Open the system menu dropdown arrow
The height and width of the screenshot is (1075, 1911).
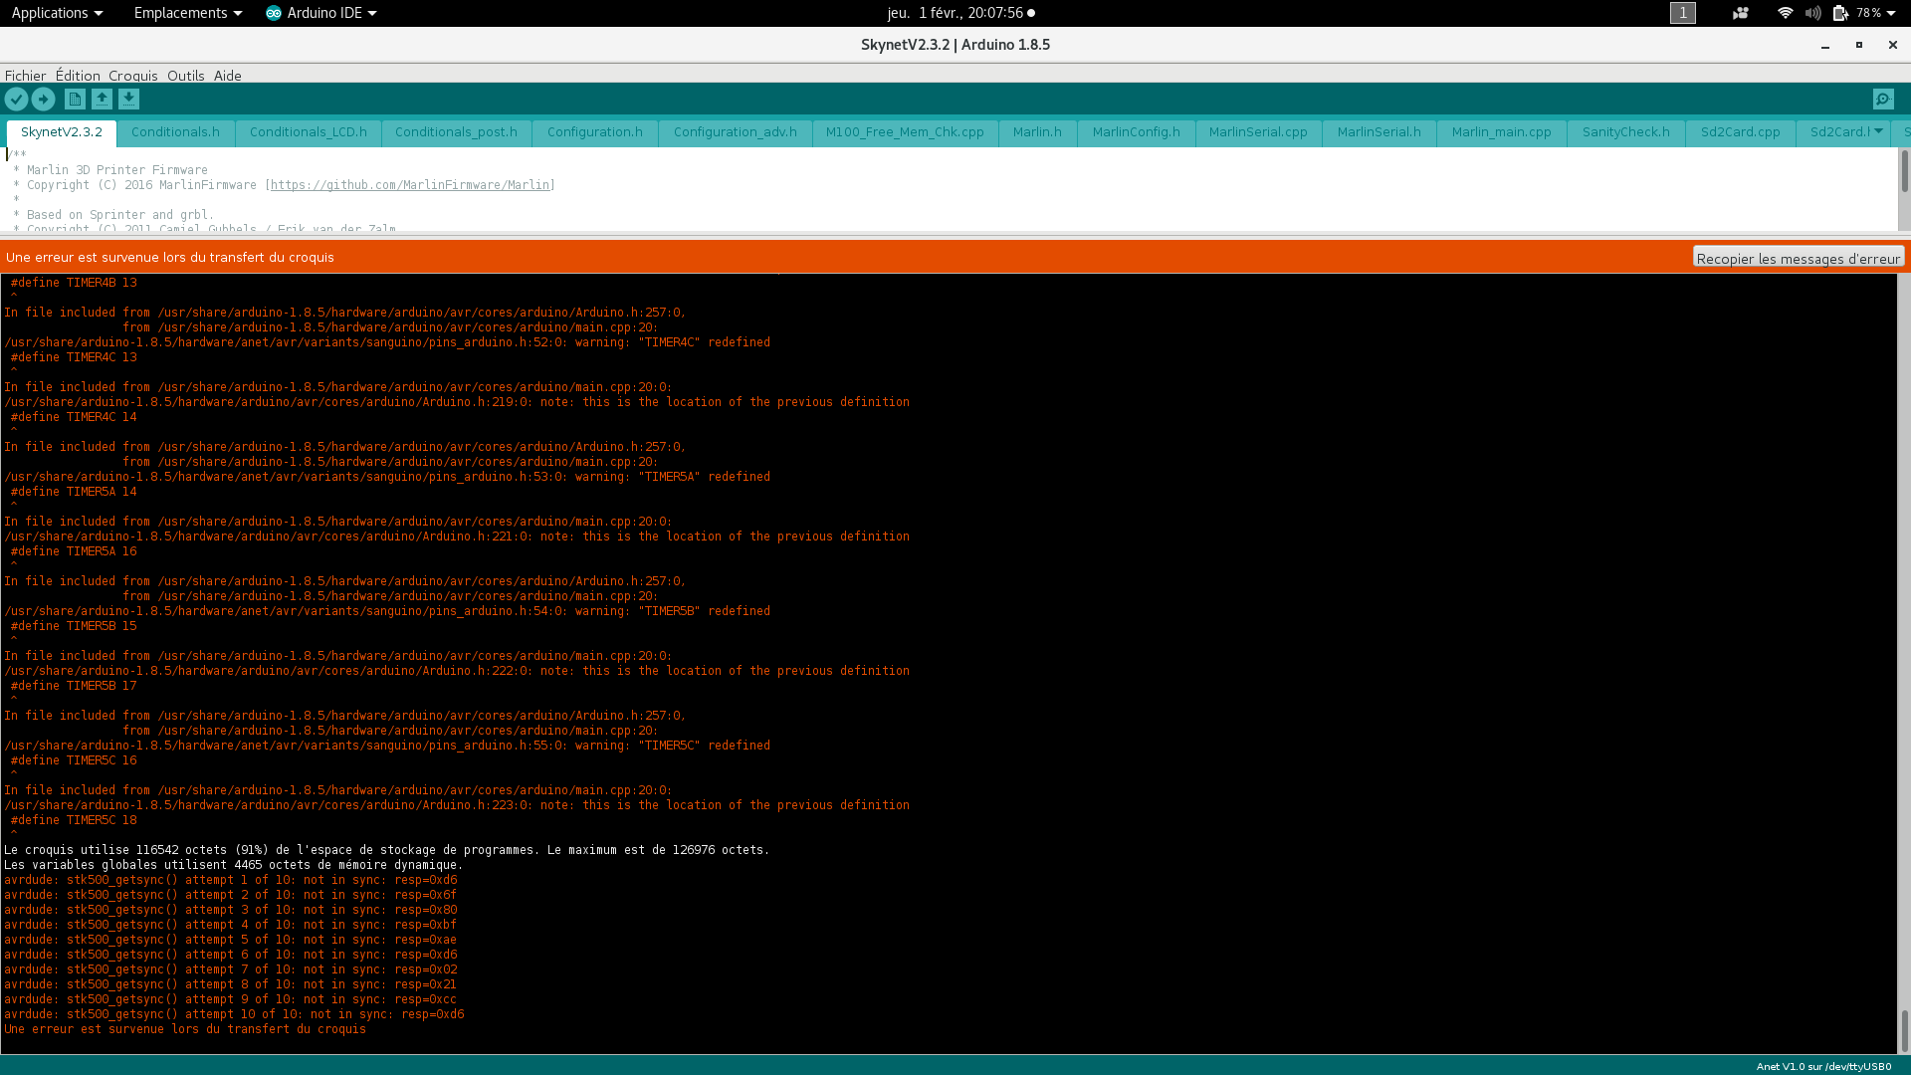click(1890, 13)
